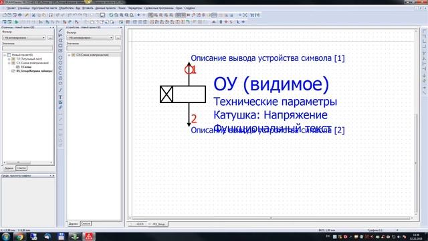
Task: Switch Pages navigator to Дерево tab
Action: [x=9, y=168]
